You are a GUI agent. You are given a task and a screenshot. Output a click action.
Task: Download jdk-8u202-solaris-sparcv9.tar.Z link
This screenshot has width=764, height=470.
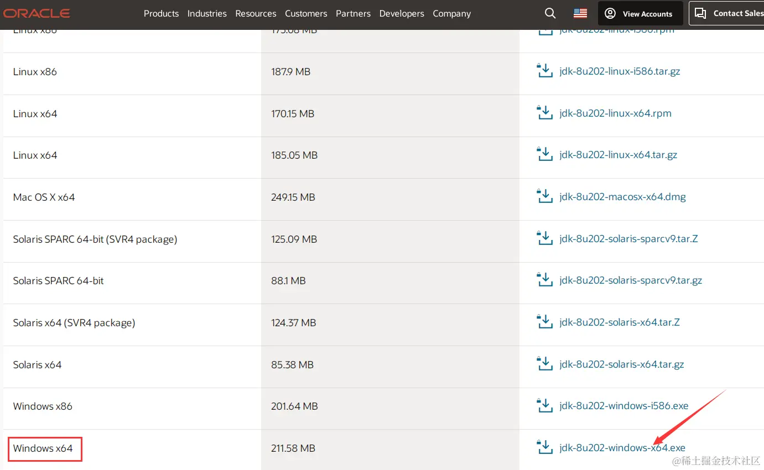(628, 239)
